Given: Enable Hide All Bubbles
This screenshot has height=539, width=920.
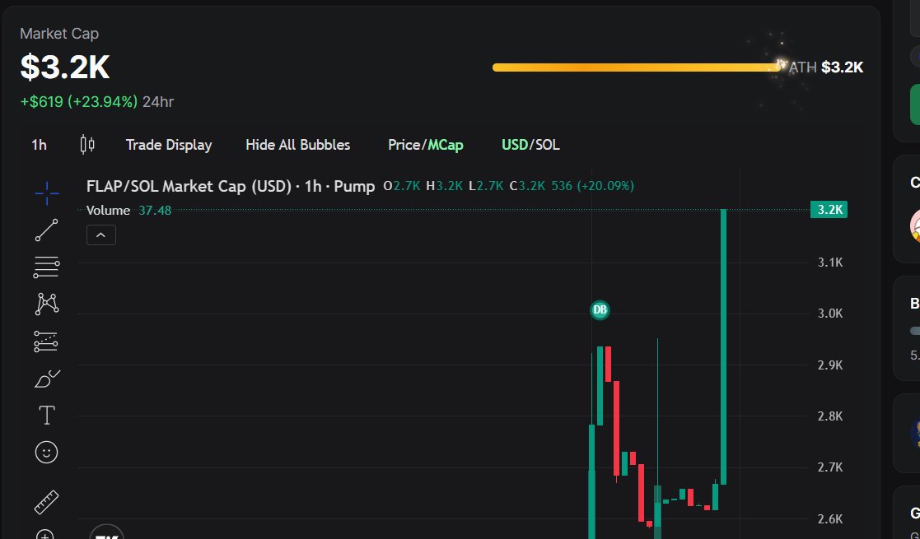Looking at the screenshot, I should click(297, 144).
